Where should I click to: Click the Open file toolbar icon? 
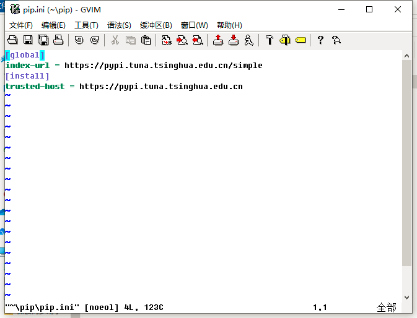pos(12,40)
